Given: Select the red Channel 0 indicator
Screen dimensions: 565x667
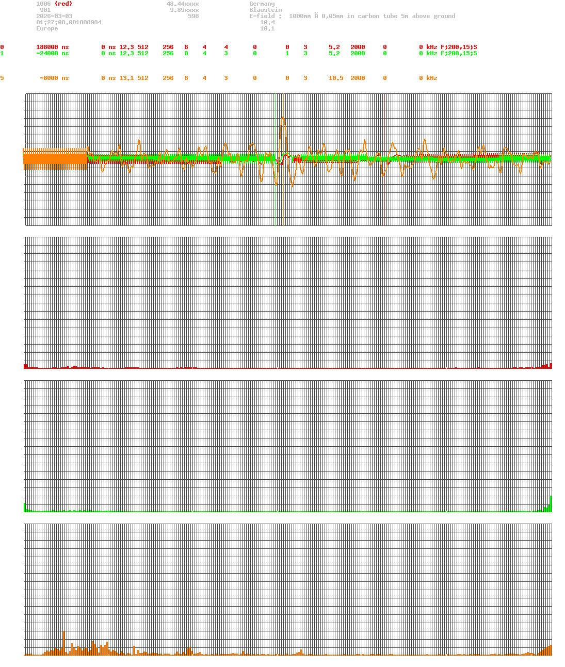Looking at the screenshot, I should (3, 47).
